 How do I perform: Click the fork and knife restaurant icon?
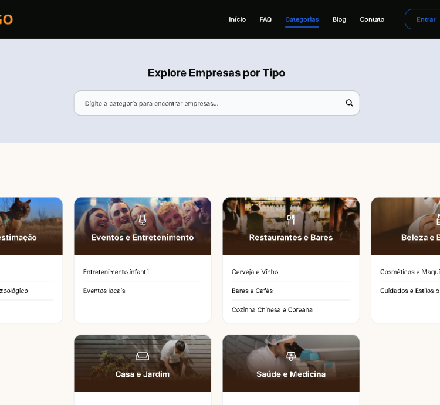tap(291, 220)
